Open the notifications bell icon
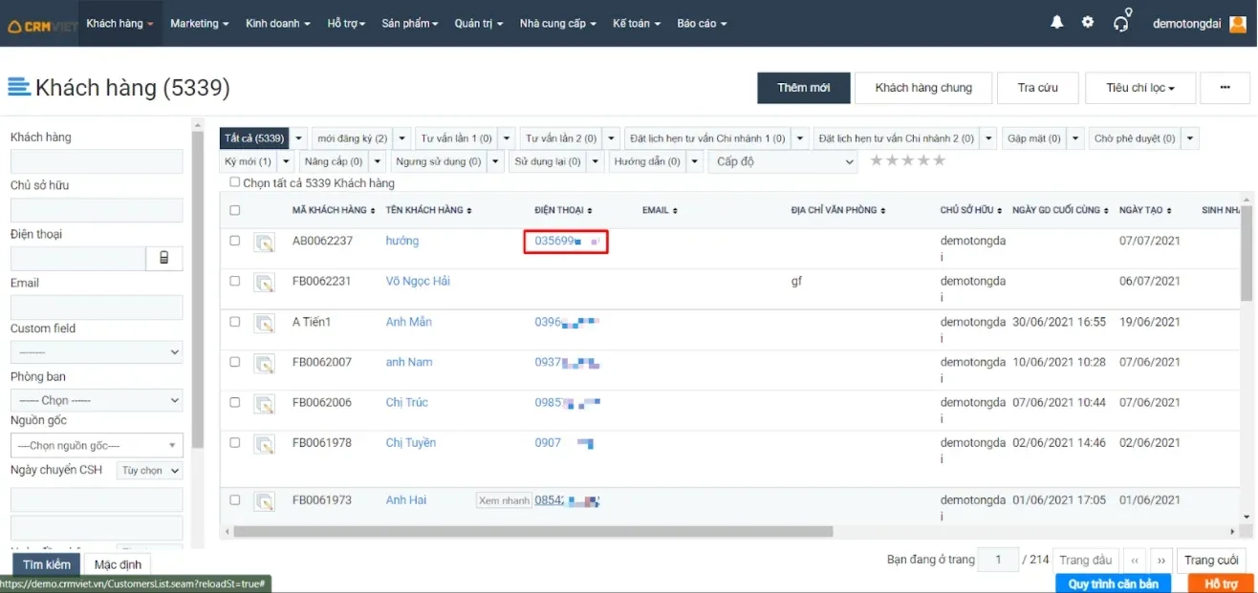Viewport: 1258px width, 593px height. pos(1056,22)
